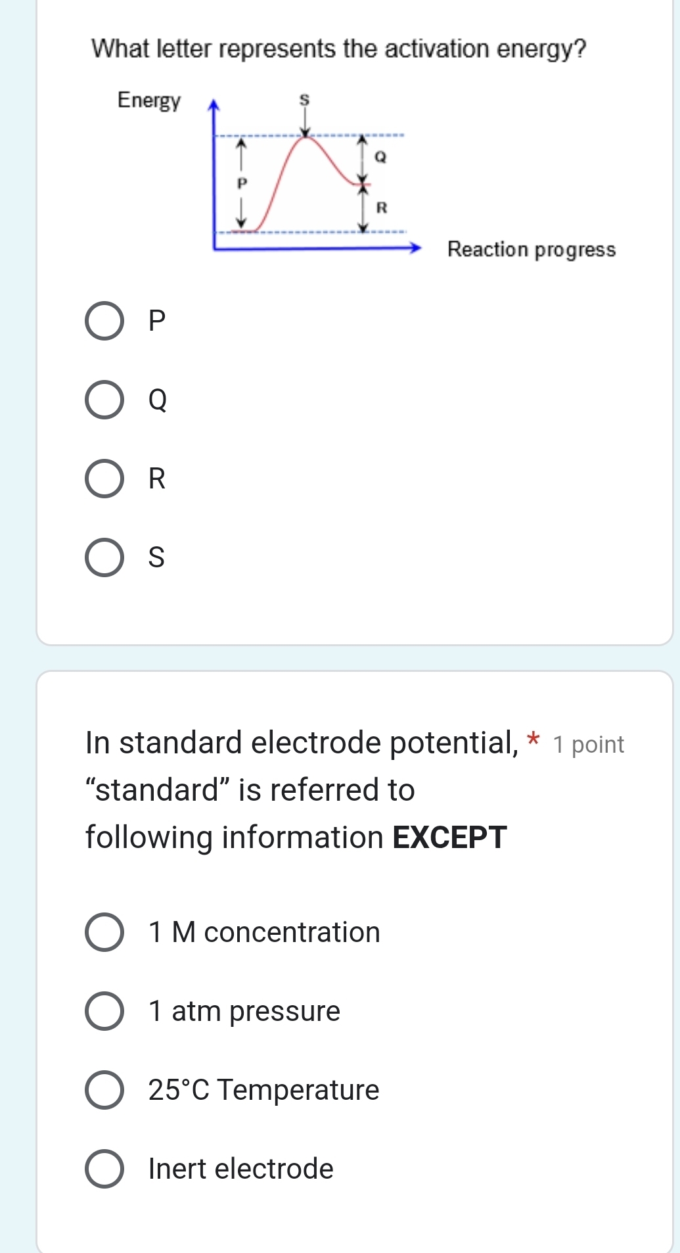Choose the Q radio button
Screen dimensions: 680x1253
click(104, 400)
